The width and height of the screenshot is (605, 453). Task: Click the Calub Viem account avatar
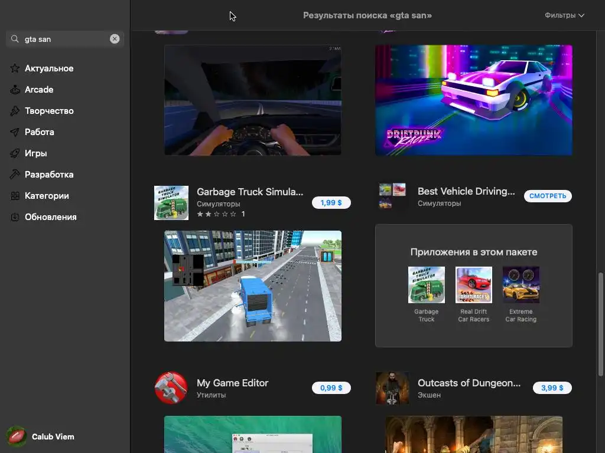coord(16,436)
